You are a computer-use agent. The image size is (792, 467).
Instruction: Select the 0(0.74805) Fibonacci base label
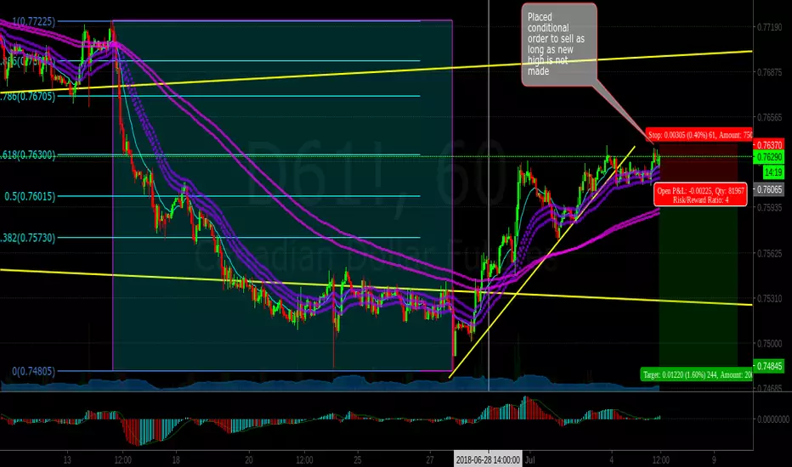33,372
